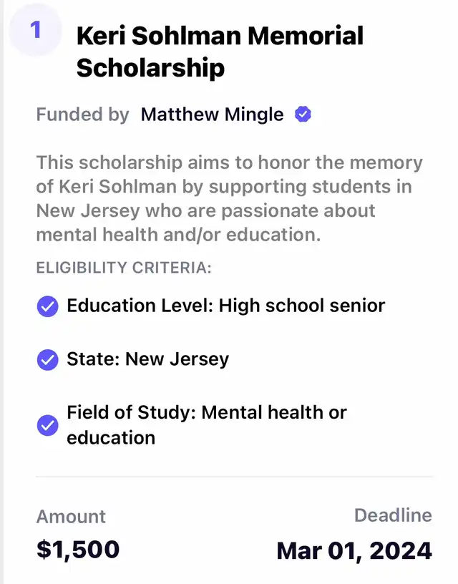Click the checkmark icon for Field of Study
458x584 pixels.
click(47, 425)
